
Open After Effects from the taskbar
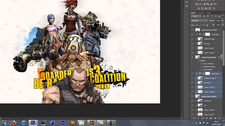(x=63, y=123)
